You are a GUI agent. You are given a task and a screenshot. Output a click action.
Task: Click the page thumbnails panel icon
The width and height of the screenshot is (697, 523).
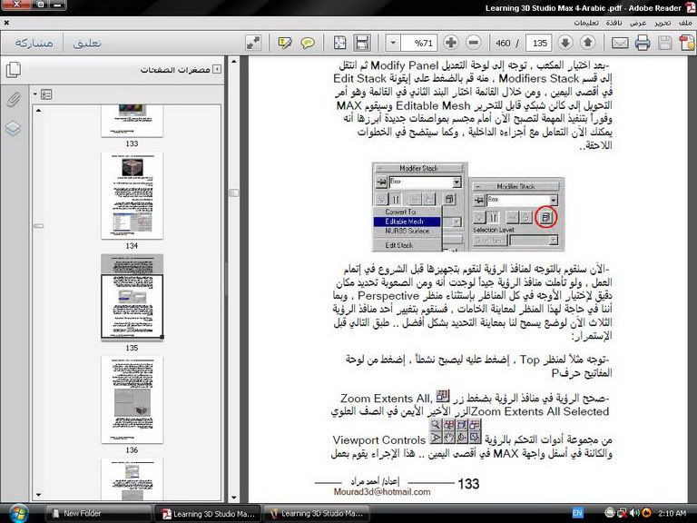pyautogui.click(x=14, y=69)
